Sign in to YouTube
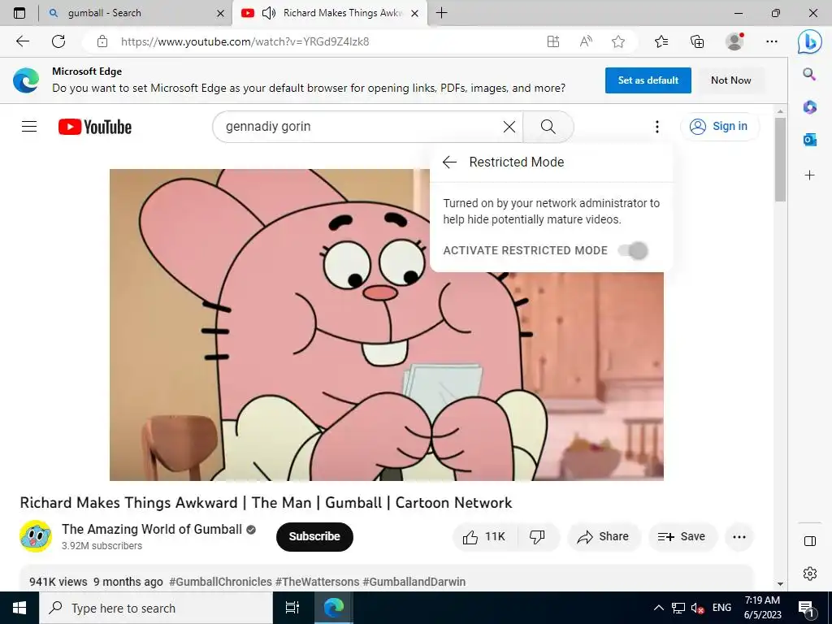The height and width of the screenshot is (624, 832). [x=719, y=126]
